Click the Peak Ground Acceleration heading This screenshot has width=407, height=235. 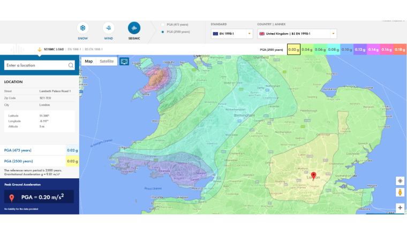(x=22, y=185)
